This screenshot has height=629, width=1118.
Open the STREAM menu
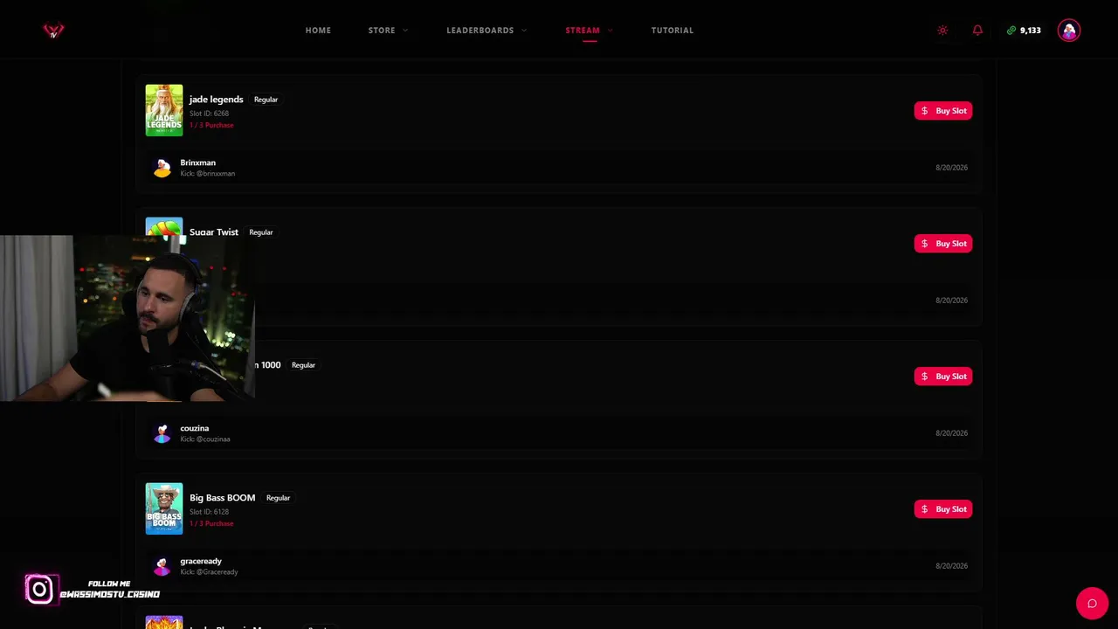(x=583, y=31)
